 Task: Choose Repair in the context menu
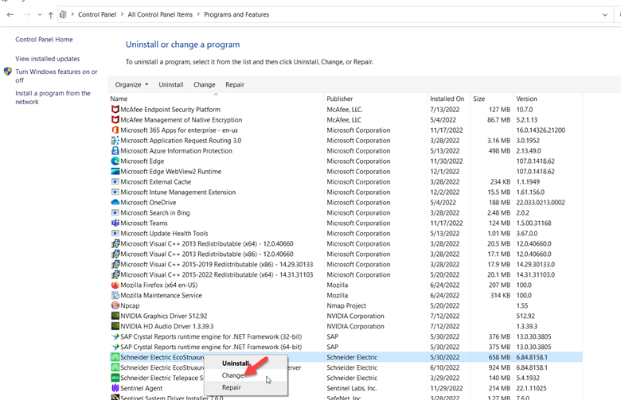(x=232, y=387)
